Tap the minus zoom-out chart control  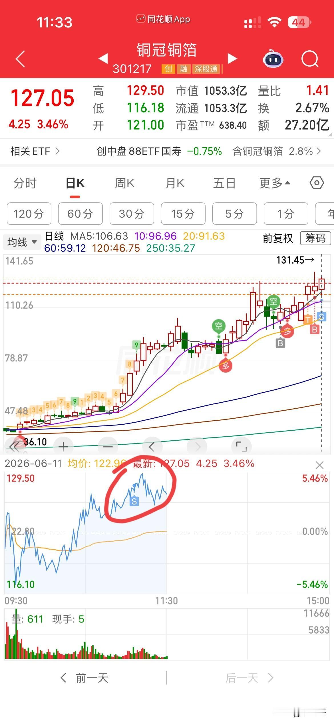coord(108,446)
